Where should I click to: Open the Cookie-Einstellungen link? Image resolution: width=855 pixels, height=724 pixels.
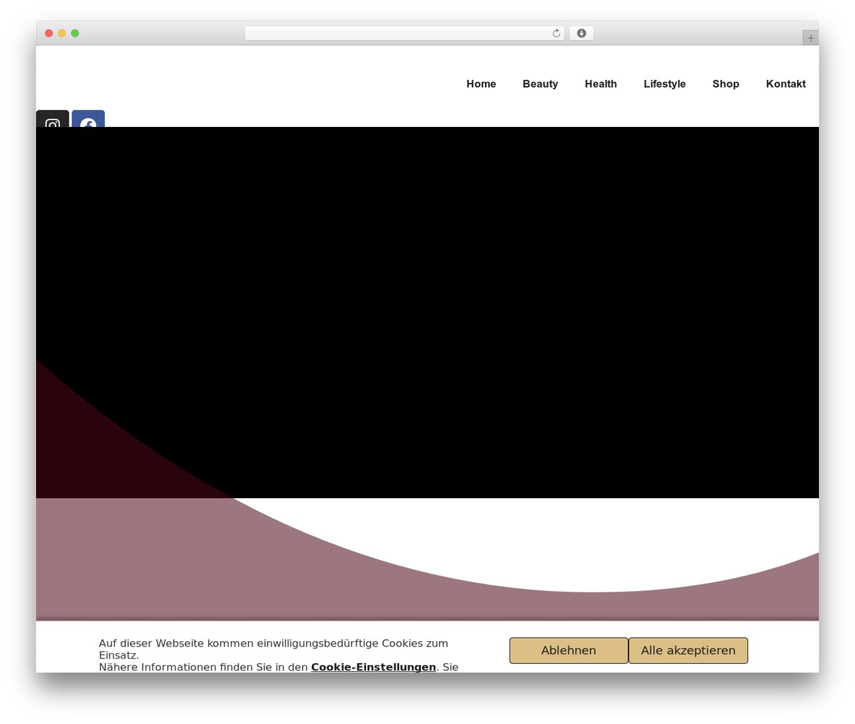373,667
